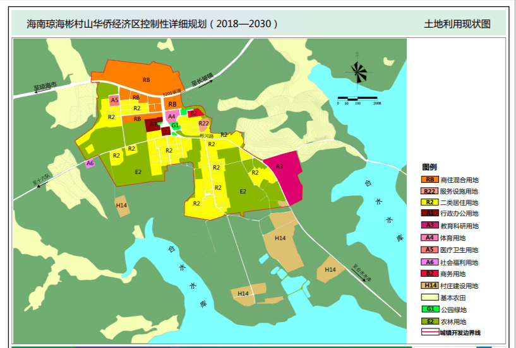The width and height of the screenshot is (516, 348).
Task: Select the pink A6 parcel on the map
Action: 90,163
